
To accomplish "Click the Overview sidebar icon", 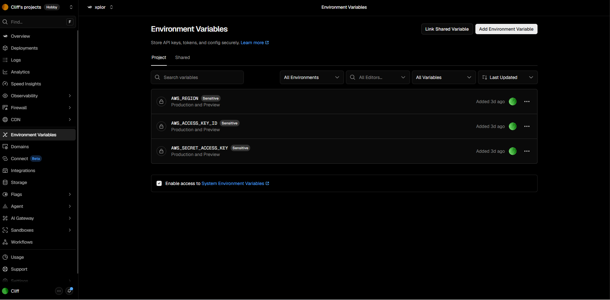I will point(5,36).
